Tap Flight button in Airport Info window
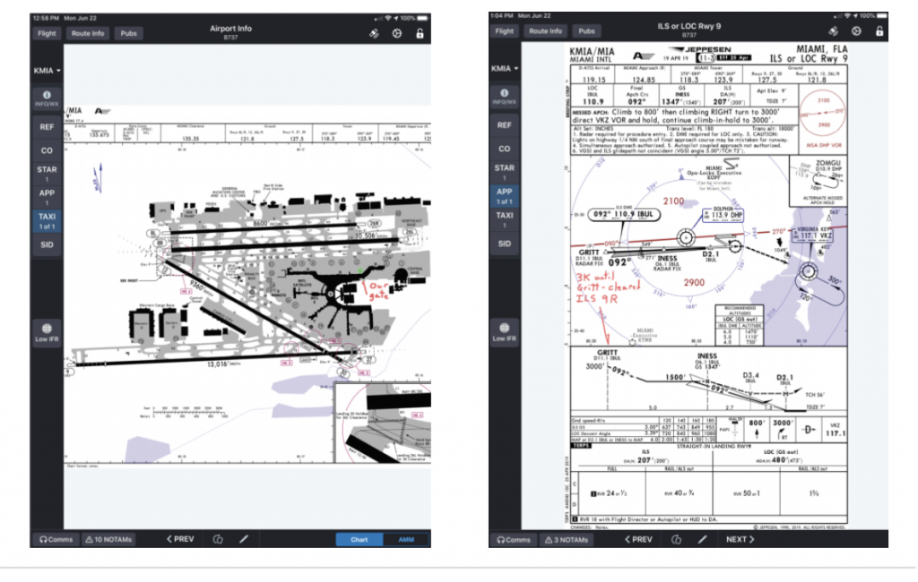The image size is (918, 582). point(47,33)
